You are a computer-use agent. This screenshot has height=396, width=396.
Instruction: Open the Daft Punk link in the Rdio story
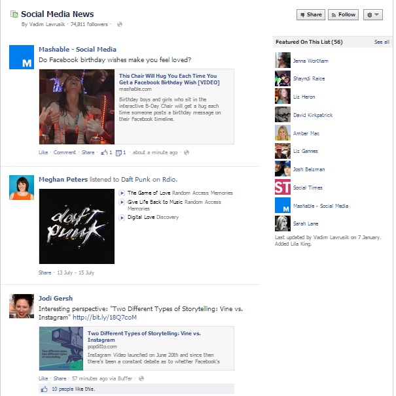click(x=135, y=179)
